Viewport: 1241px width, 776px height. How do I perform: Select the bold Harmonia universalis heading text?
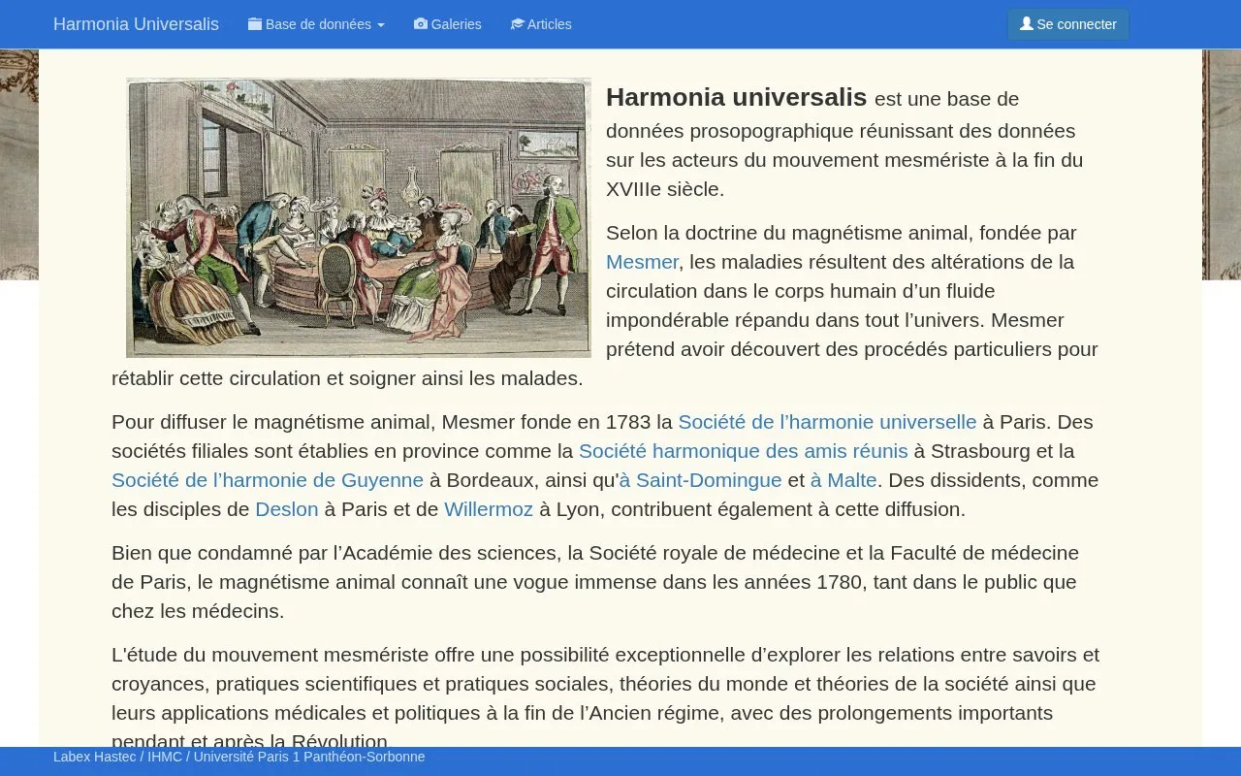(736, 97)
